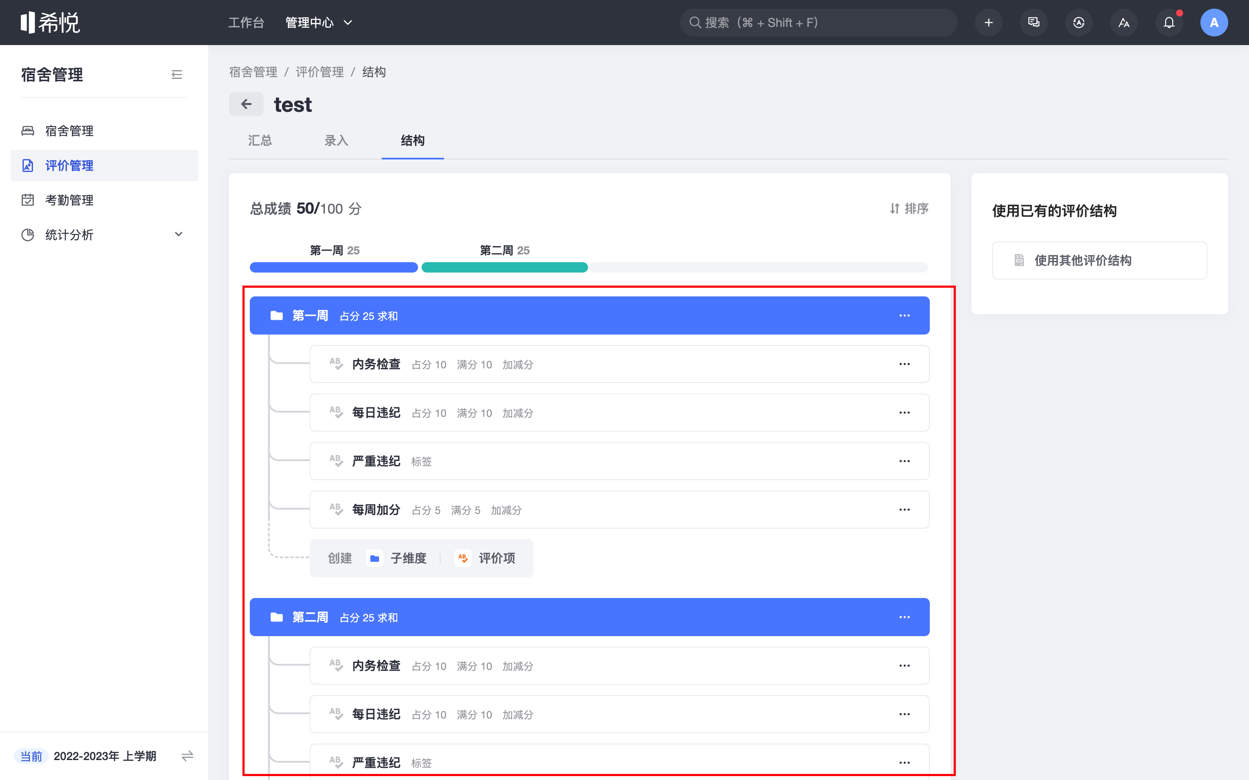Click the folder icon of 第一周 dimension
This screenshot has width=1249, height=780.
277,316
